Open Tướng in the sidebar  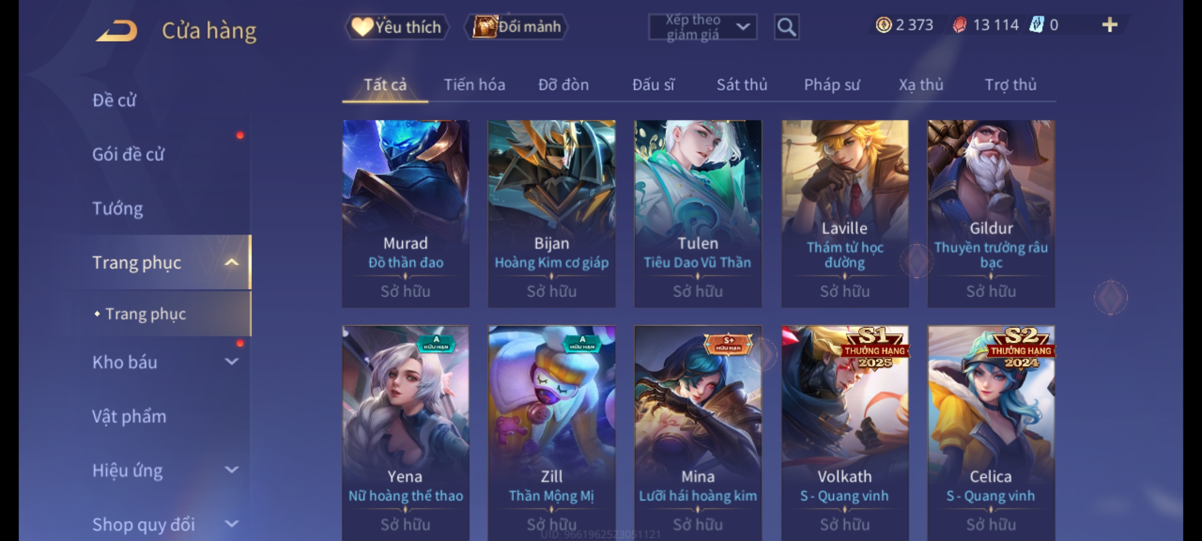(x=118, y=208)
